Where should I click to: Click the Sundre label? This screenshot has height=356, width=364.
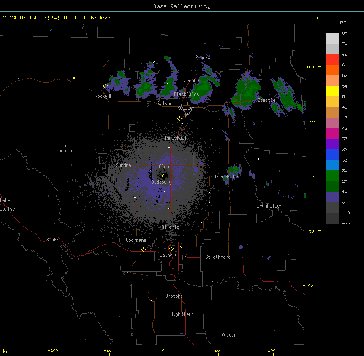pos(123,165)
